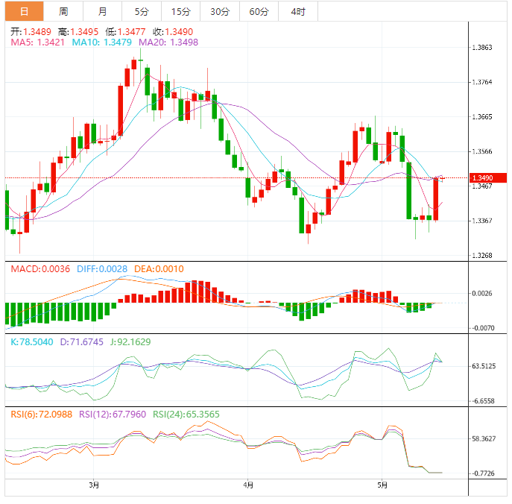Click the DEA value in MACD panel
The width and height of the screenshot is (512, 504).
coord(159,269)
